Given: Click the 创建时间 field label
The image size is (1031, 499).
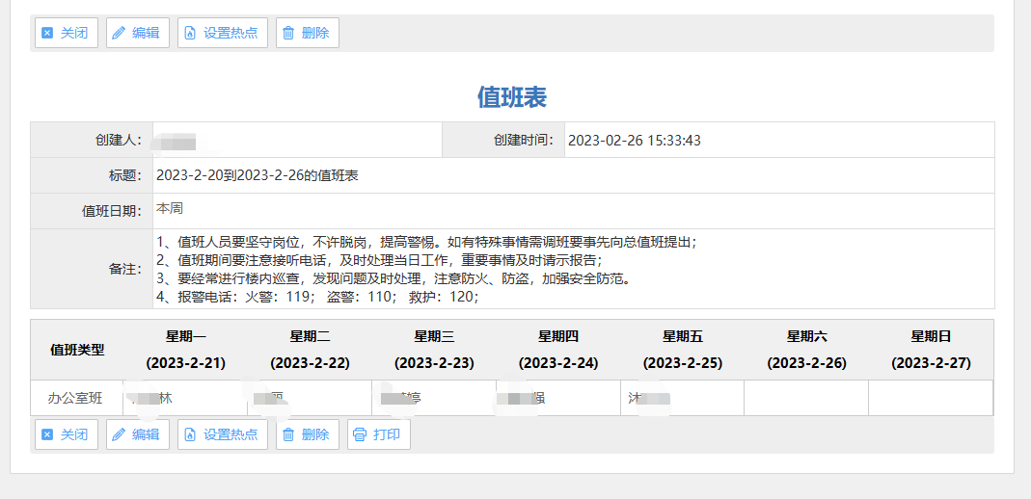Looking at the screenshot, I should click(x=524, y=140).
